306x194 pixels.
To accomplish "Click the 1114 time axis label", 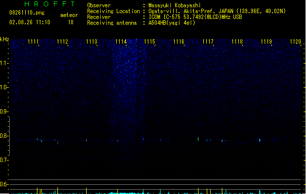I will point(121,42).
